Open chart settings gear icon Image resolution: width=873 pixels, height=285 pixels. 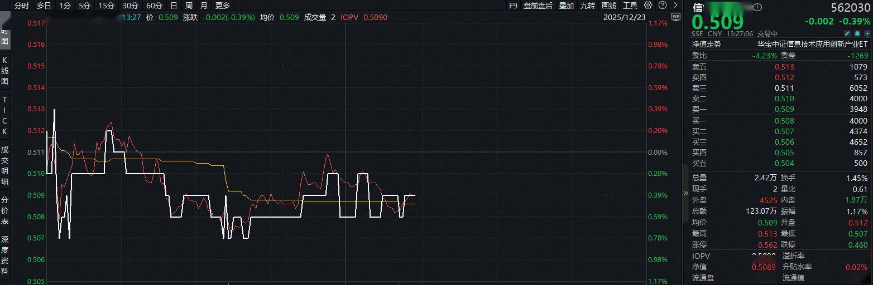point(647,6)
